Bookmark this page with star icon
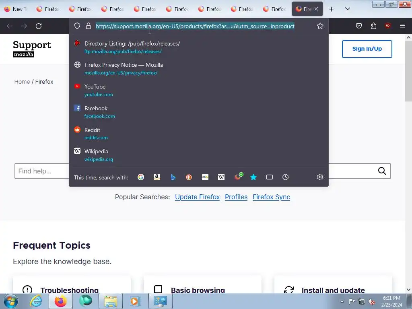Viewport: 412px width, 309px height. coord(320,26)
